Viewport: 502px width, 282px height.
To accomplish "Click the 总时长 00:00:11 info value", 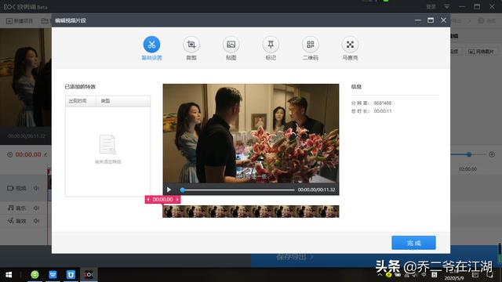I will [383, 111].
